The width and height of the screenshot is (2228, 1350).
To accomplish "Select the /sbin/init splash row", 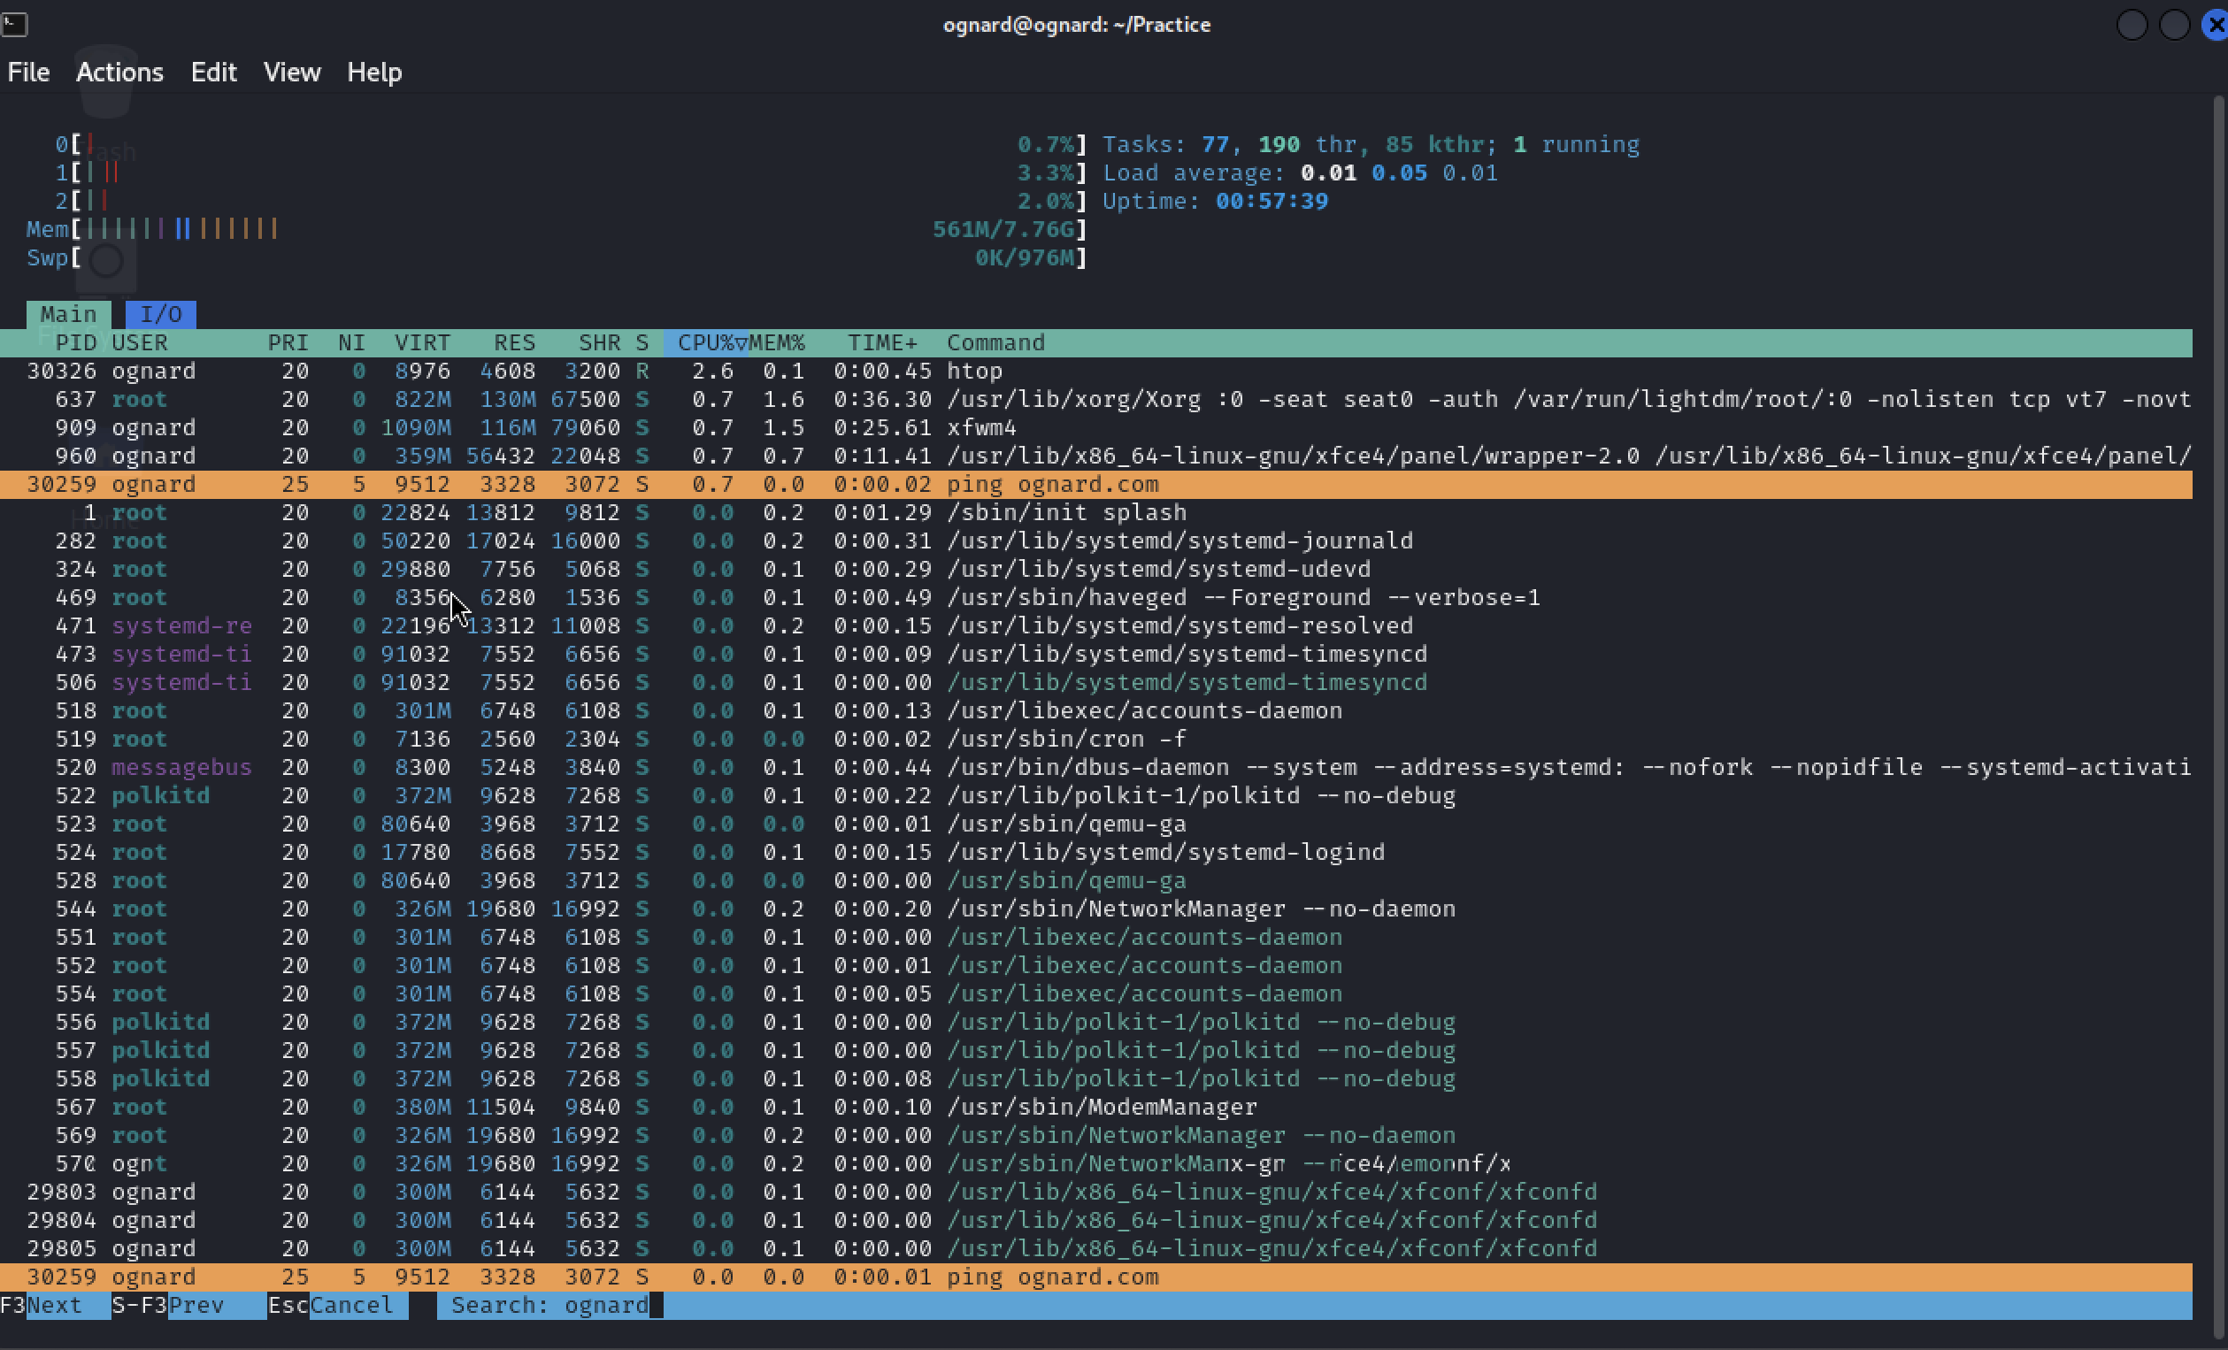I will pyautogui.click(x=1096, y=513).
